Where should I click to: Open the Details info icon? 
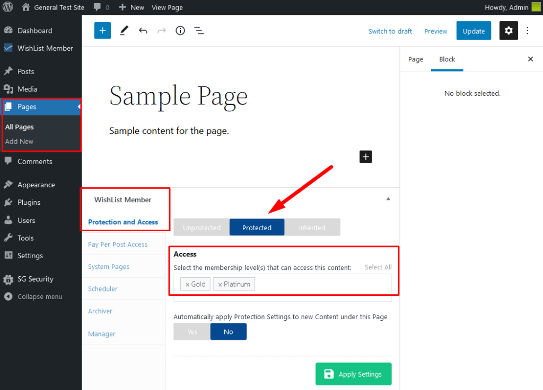(x=180, y=31)
